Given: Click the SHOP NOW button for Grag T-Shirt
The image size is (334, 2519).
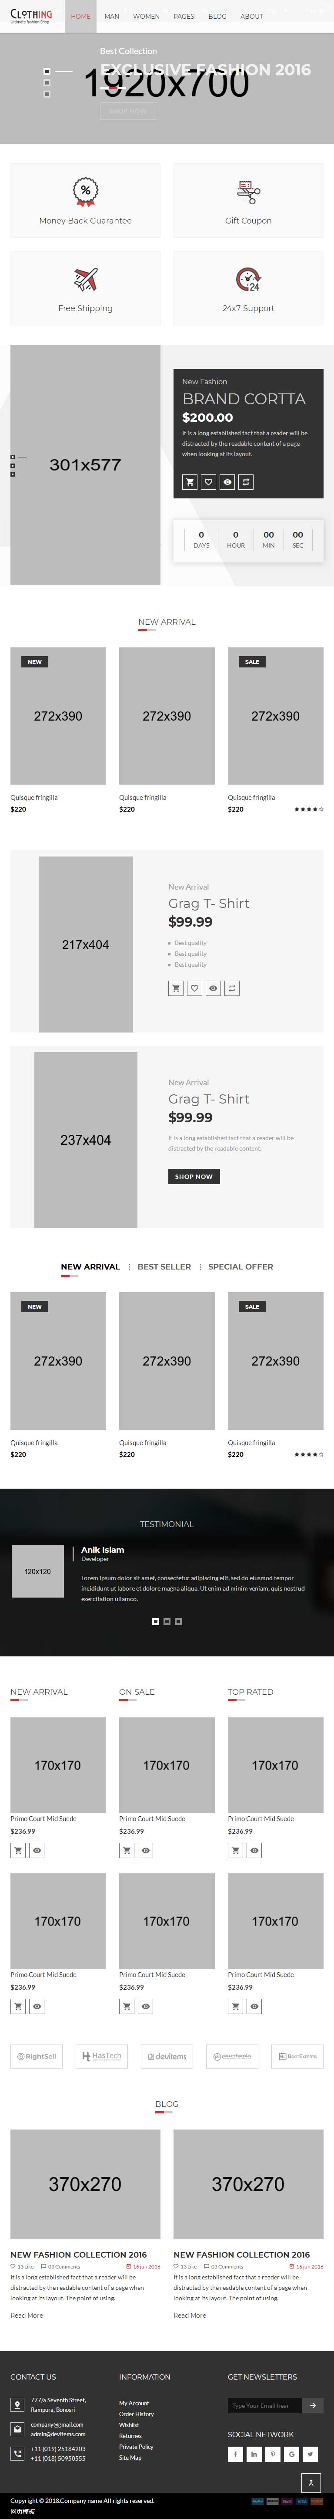Looking at the screenshot, I should point(194,1176).
